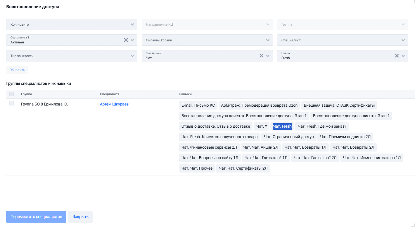Clear the Навык filter value
415x227 pixels.
click(397, 56)
